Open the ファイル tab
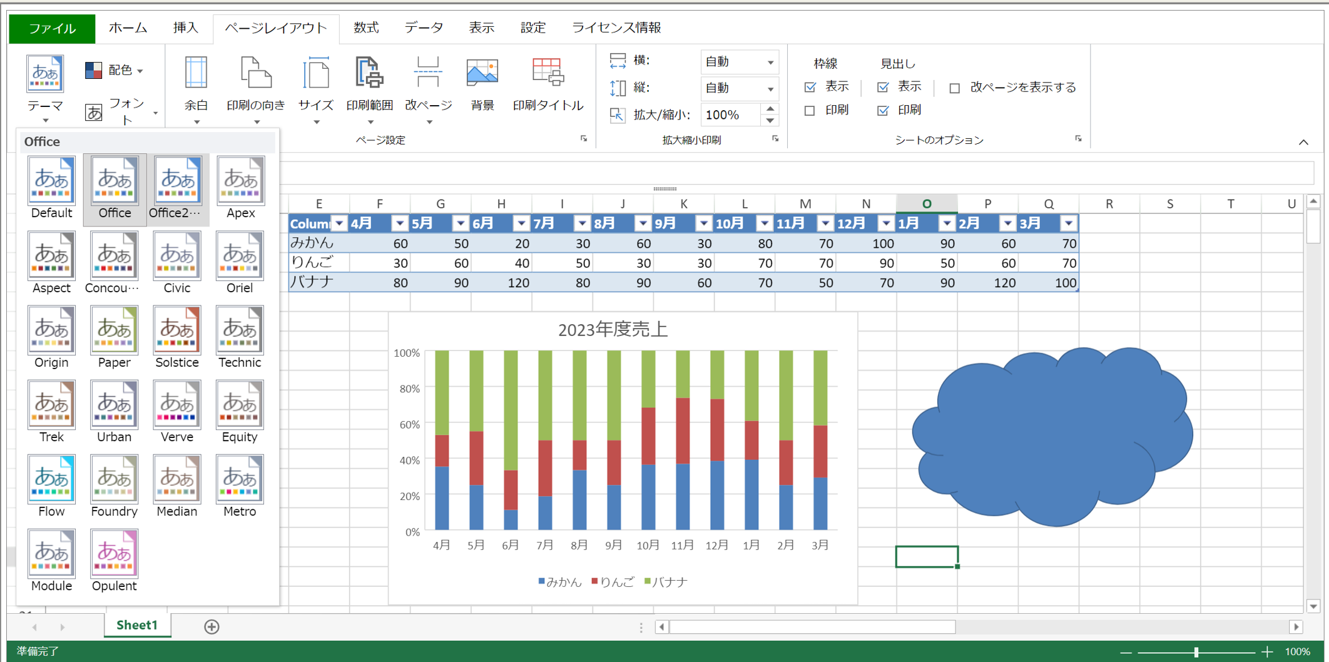This screenshot has height=662, width=1329. pos(52,28)
